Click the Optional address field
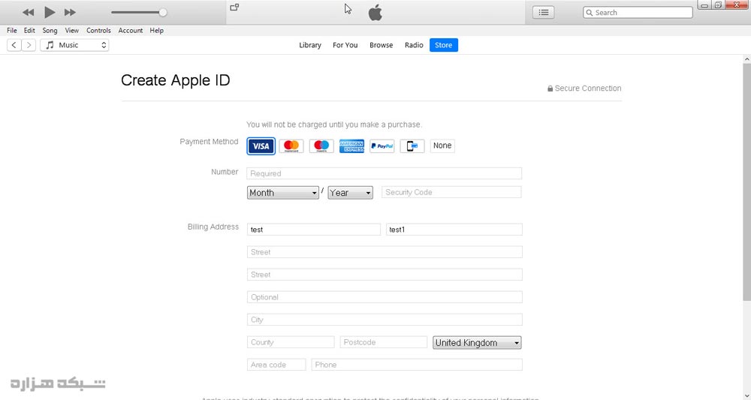 click(x=385, y=296)
